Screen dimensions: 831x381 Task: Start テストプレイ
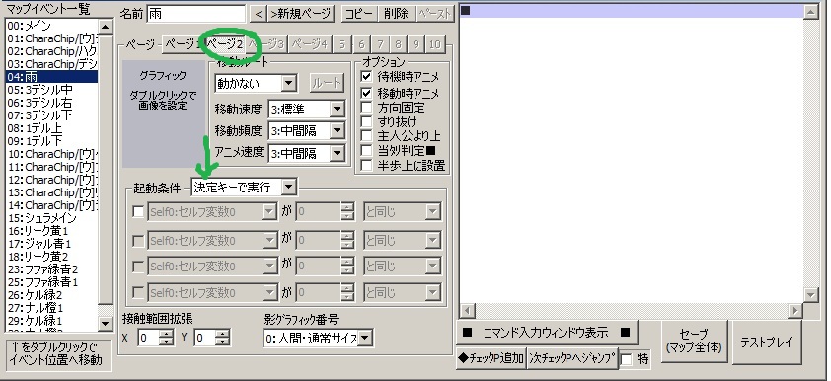click(766, 343)
